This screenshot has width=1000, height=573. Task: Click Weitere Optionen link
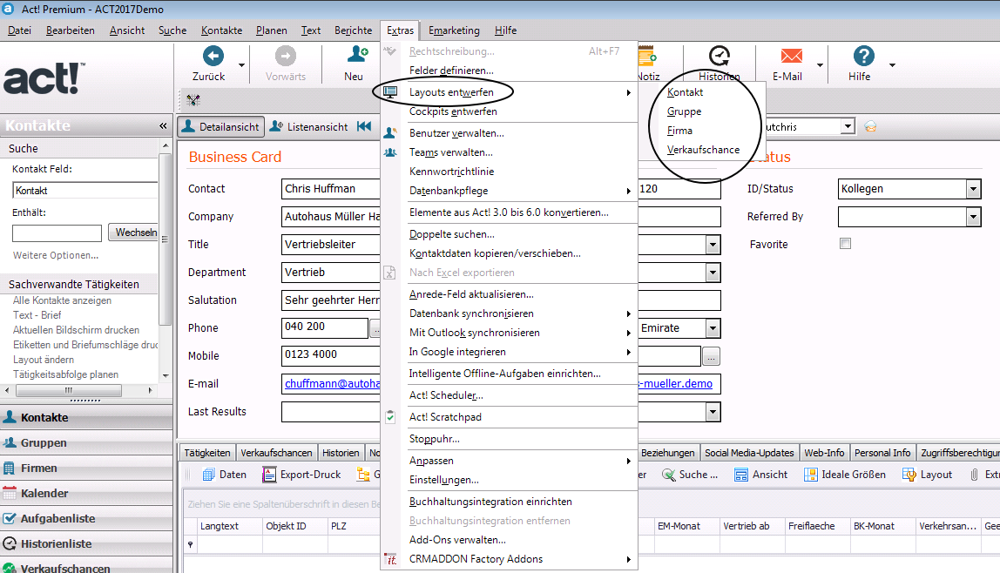coord(56,255)
